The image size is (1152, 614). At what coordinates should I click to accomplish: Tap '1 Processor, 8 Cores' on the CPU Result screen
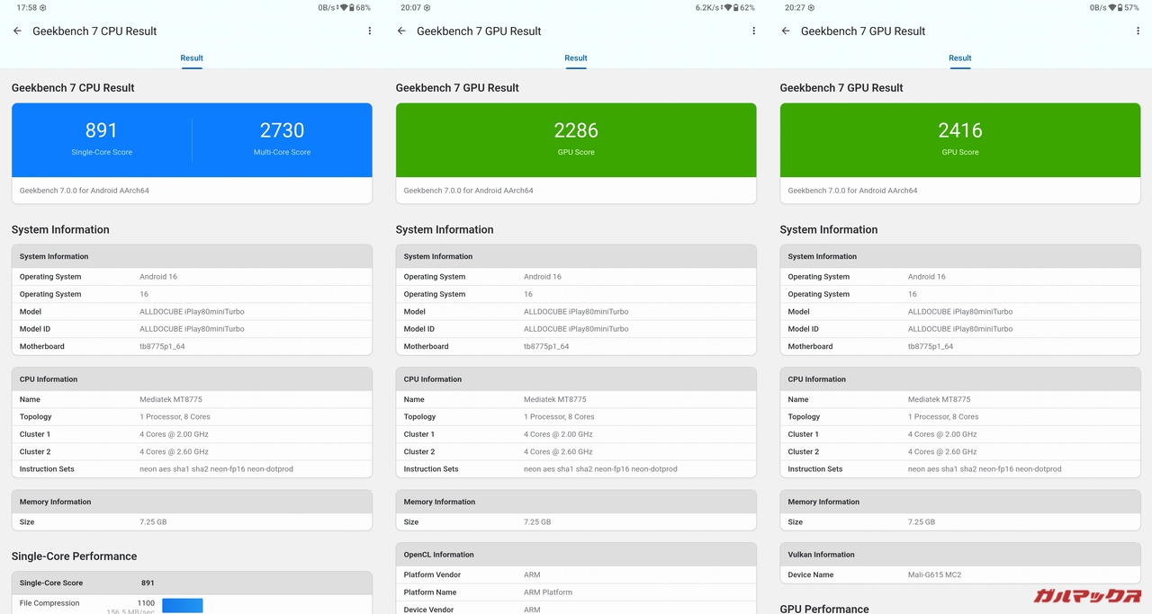[x=175, y=417]
